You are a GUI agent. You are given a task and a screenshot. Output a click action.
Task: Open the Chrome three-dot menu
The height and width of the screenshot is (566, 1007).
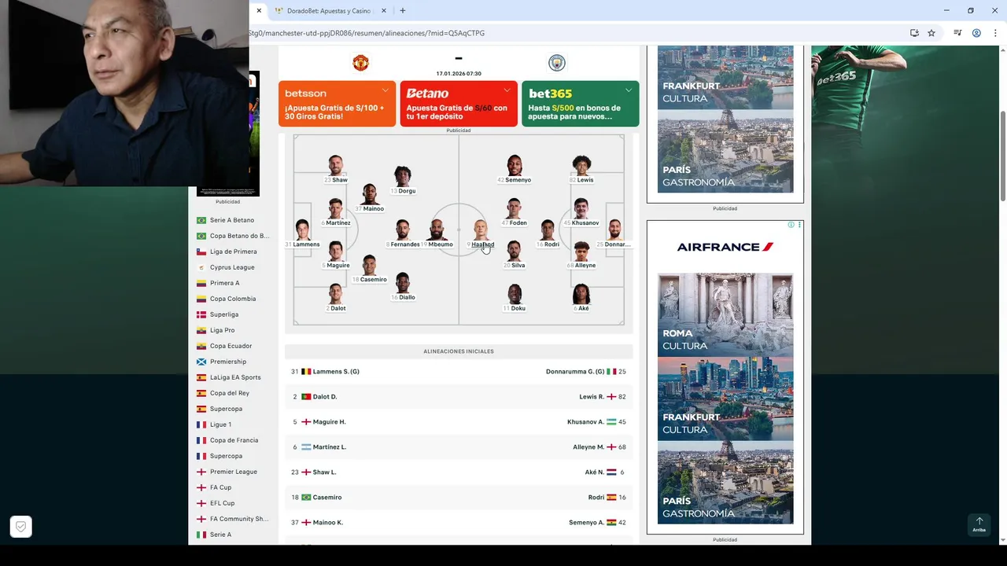[995, 33]
